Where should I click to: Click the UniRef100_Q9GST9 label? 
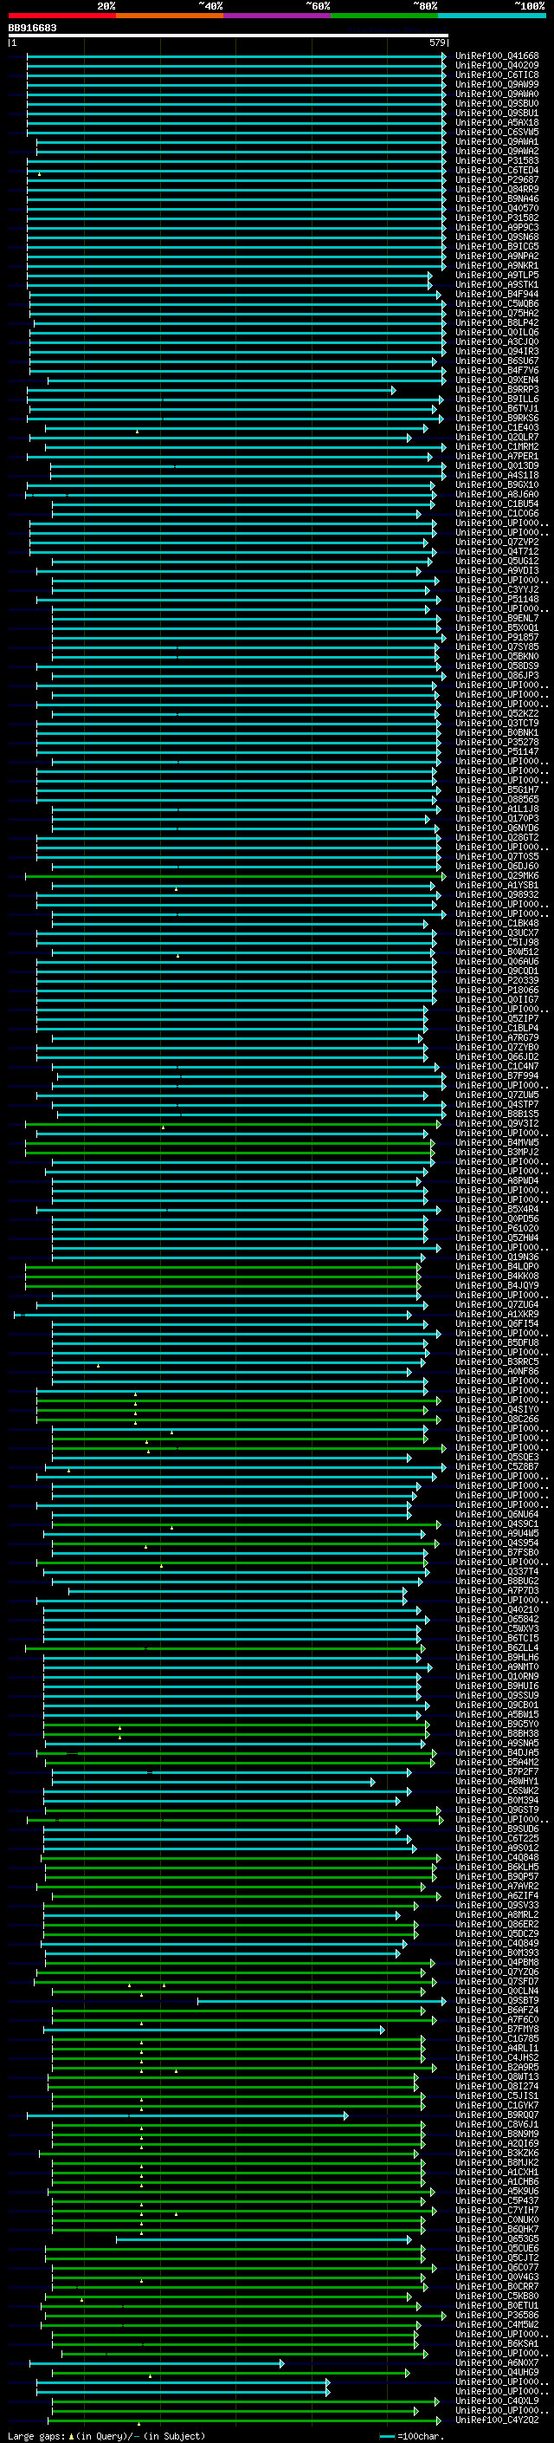(497, 1810)
